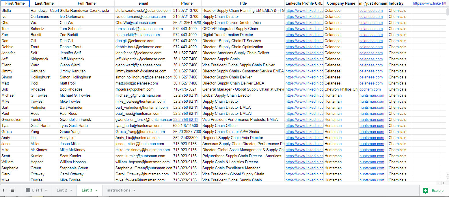This screenshot has width=449, height=197.
Task: Select the Jennifer Self full name cell
Action: (87, 53)
